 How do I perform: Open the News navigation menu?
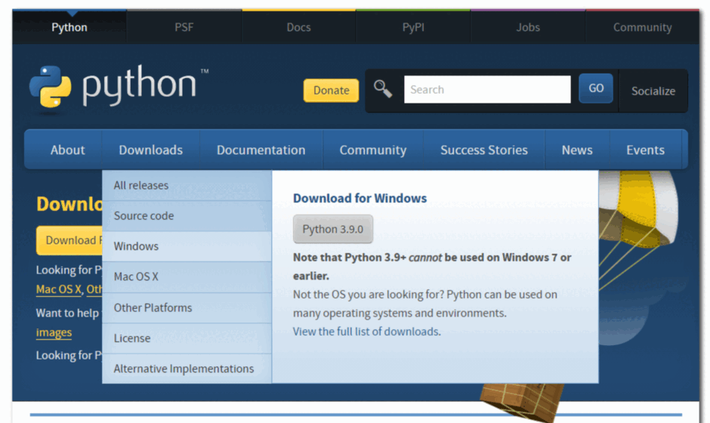577,150
